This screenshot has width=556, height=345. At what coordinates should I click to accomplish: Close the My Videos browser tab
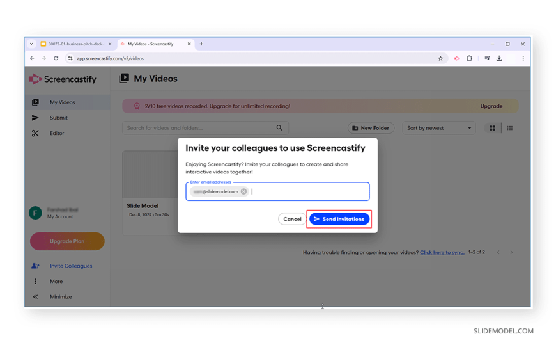coord(189,44)
